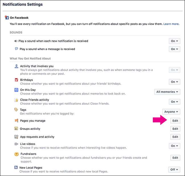Edit Pages you manage notifications
Screen dimensions: 185x176
175,121
